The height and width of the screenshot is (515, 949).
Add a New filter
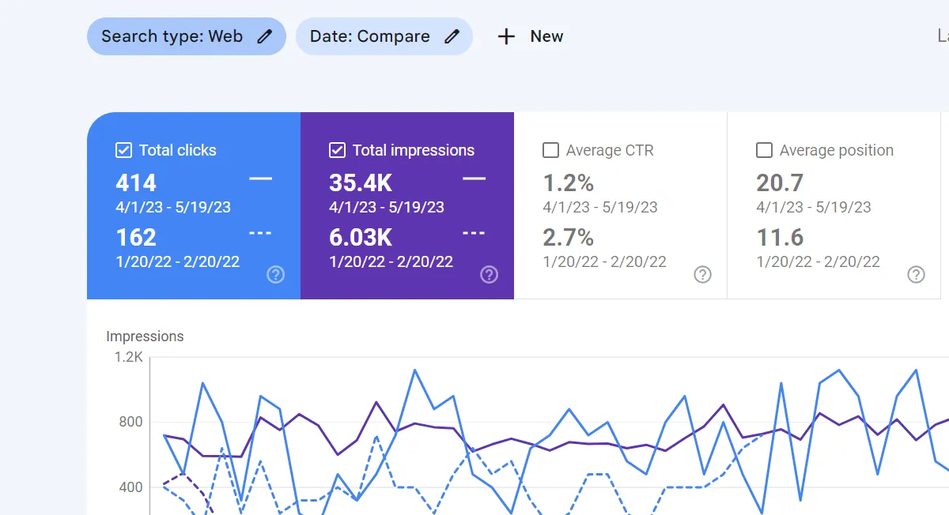530,36
